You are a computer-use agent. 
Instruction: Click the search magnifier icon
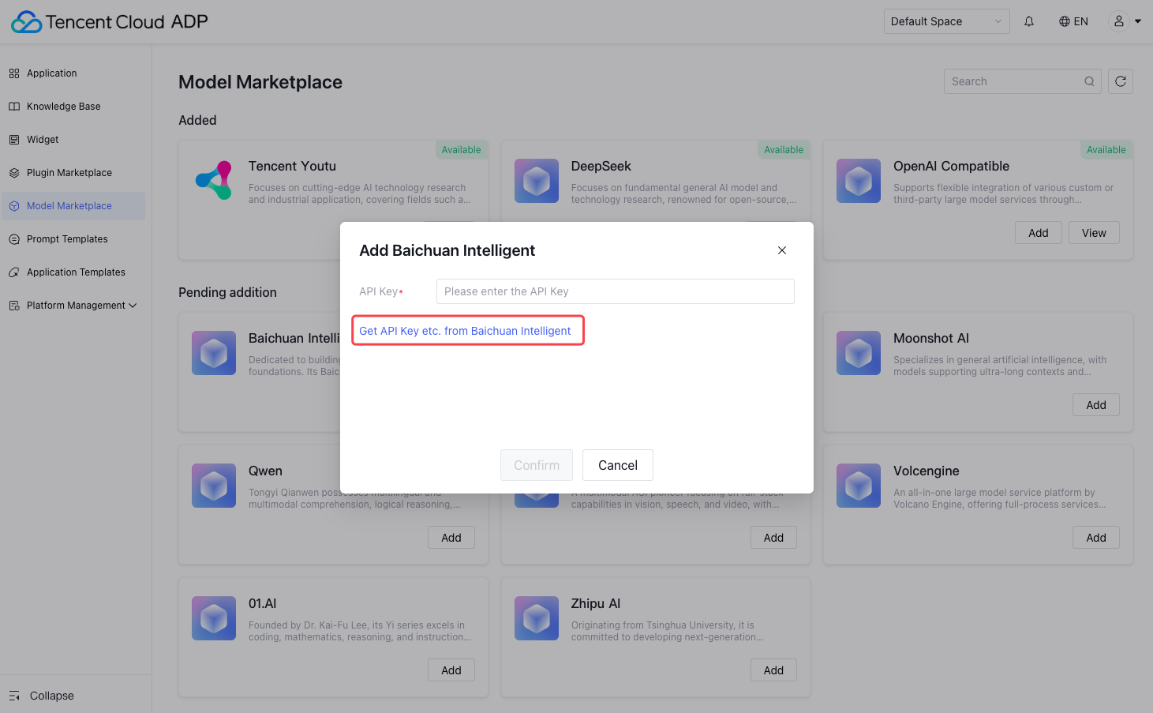point(1089,81)
